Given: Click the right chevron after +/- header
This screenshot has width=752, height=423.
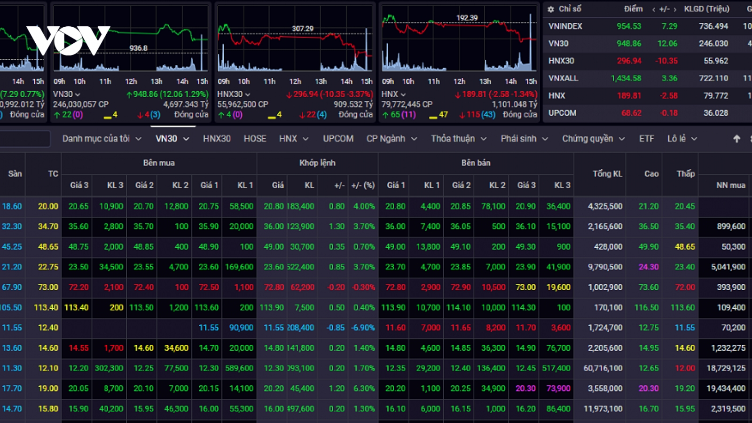Looking at the screenshot, I should pos(675,9).
